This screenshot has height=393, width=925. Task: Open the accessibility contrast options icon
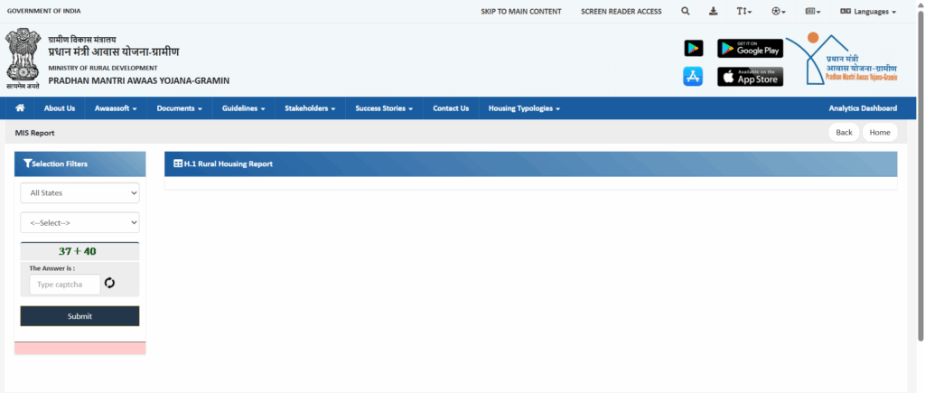pyautogui.click(x=778, y=12)
